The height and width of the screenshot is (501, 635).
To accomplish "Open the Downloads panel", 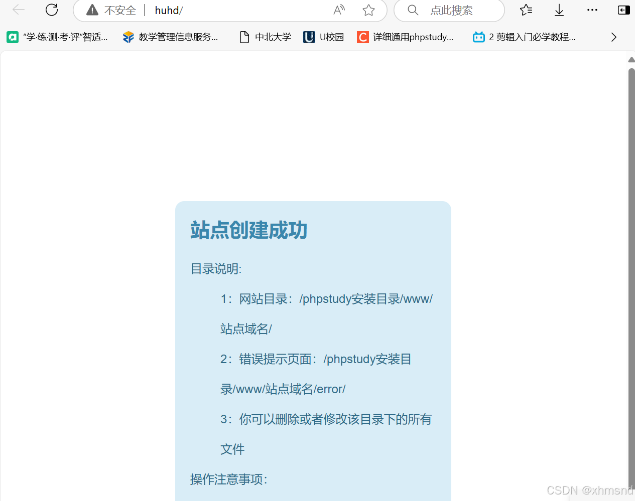I will pos(559,10).
